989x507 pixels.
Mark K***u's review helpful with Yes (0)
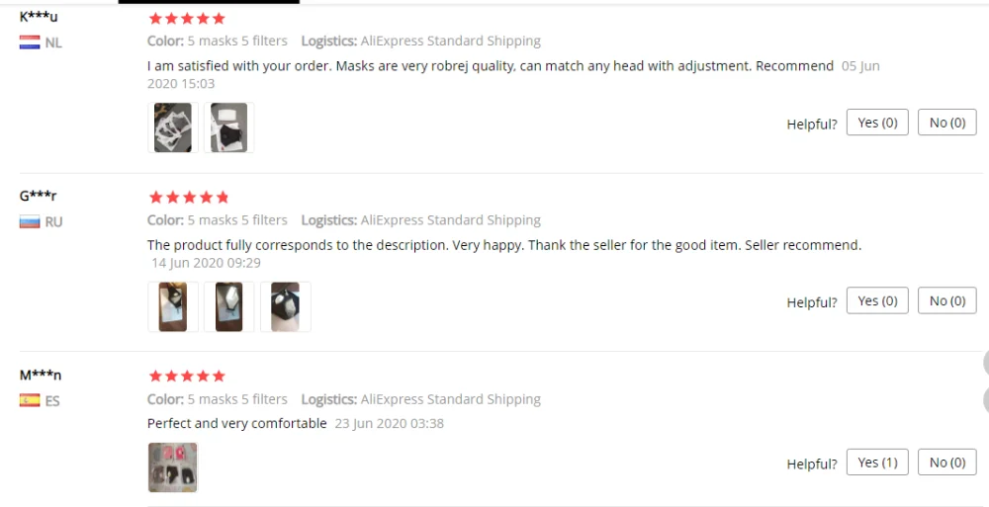pyautogui.click(x=877, y=123)
